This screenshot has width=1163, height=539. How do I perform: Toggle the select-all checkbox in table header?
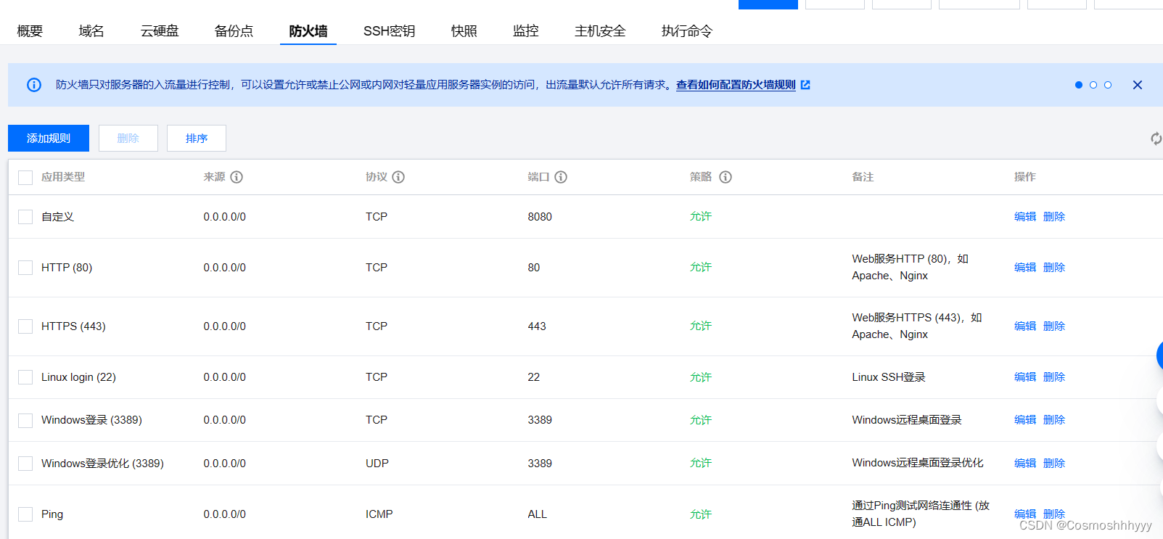click(25, 178)
